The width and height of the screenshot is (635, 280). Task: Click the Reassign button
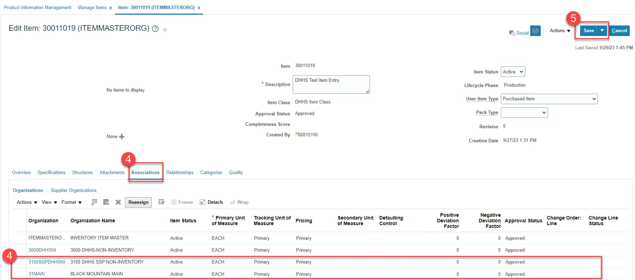click(x=138, y=202)
